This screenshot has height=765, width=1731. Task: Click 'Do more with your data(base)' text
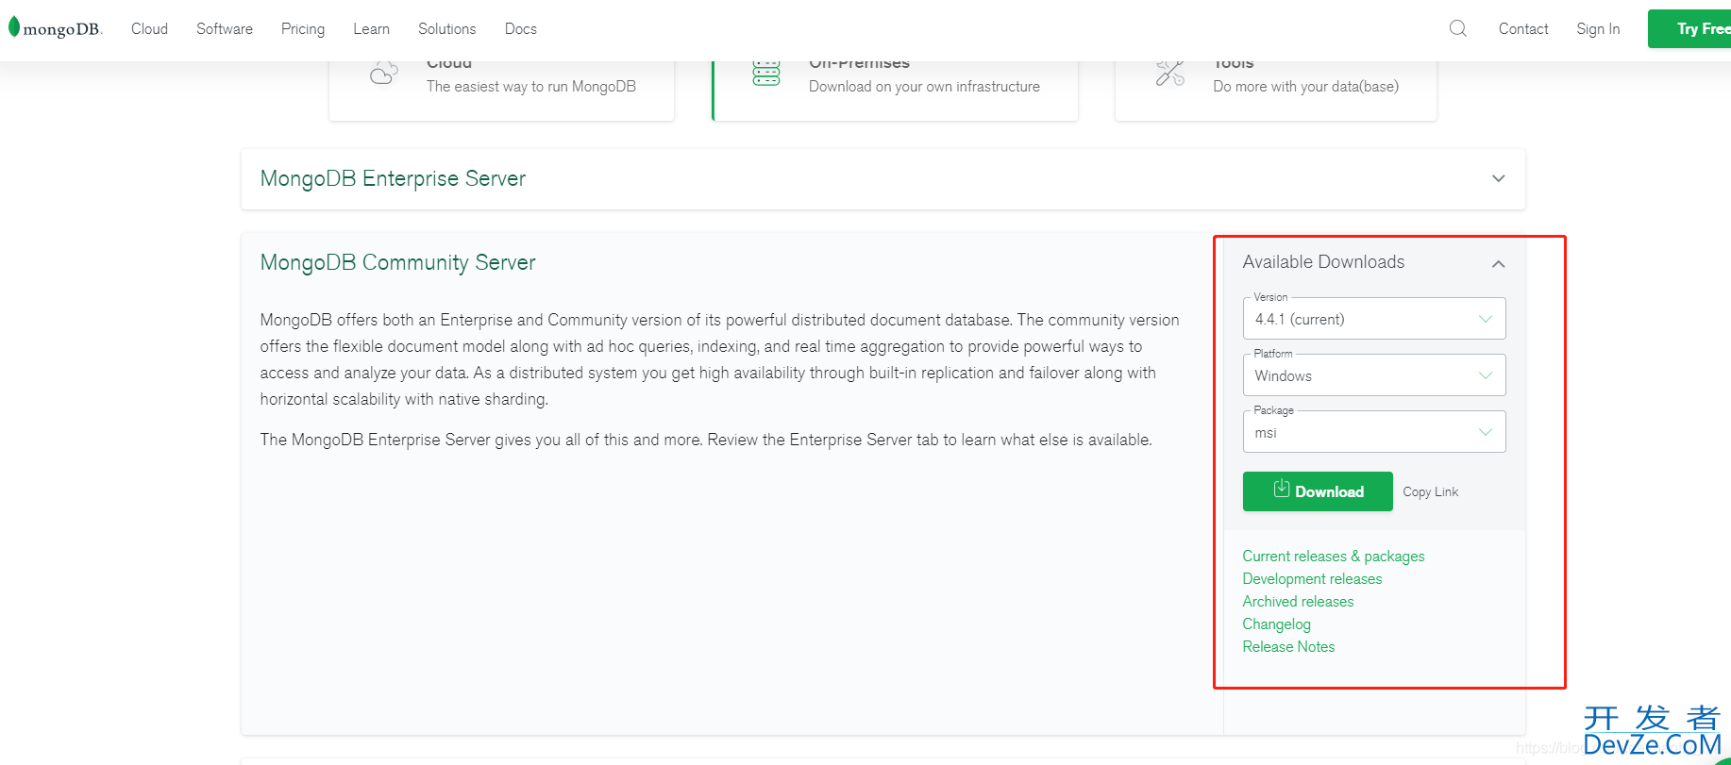click(1305, 87)
